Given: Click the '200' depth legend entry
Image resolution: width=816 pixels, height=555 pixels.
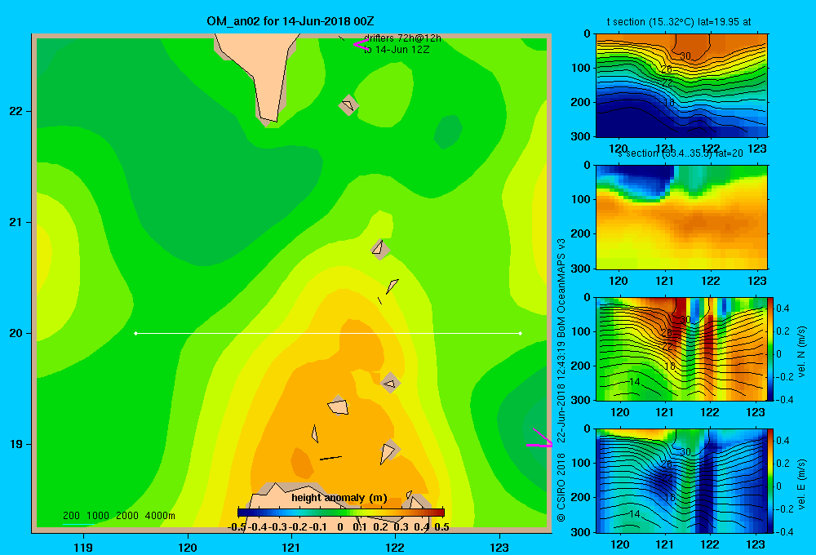Looking at the screenshot, I should (x=71, y=516).
